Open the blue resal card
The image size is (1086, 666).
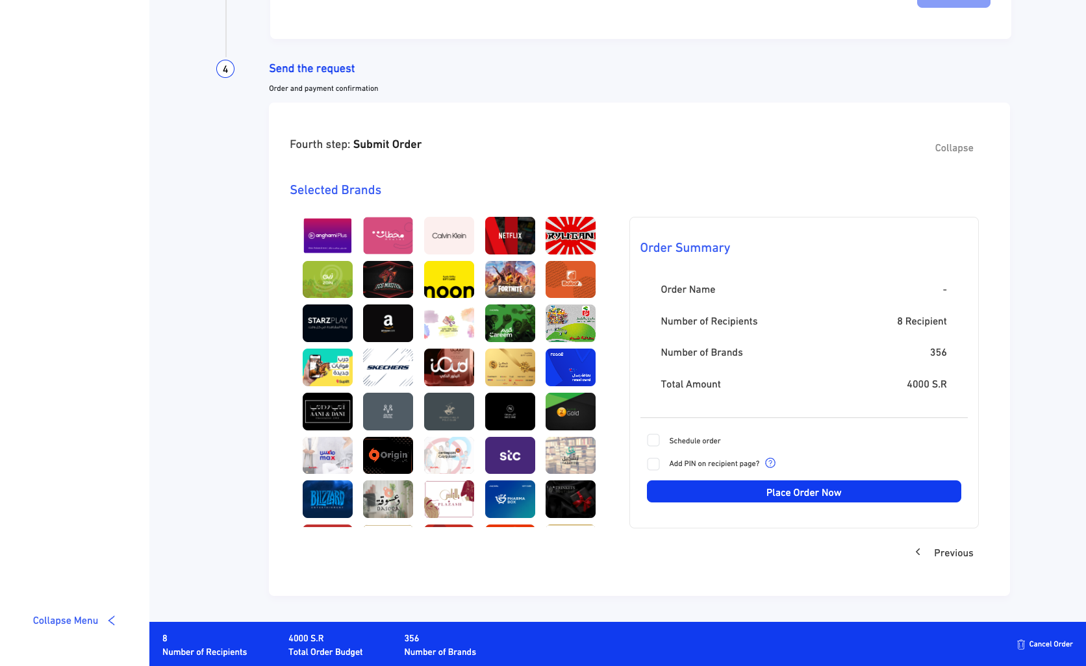(x=570, y=367)
